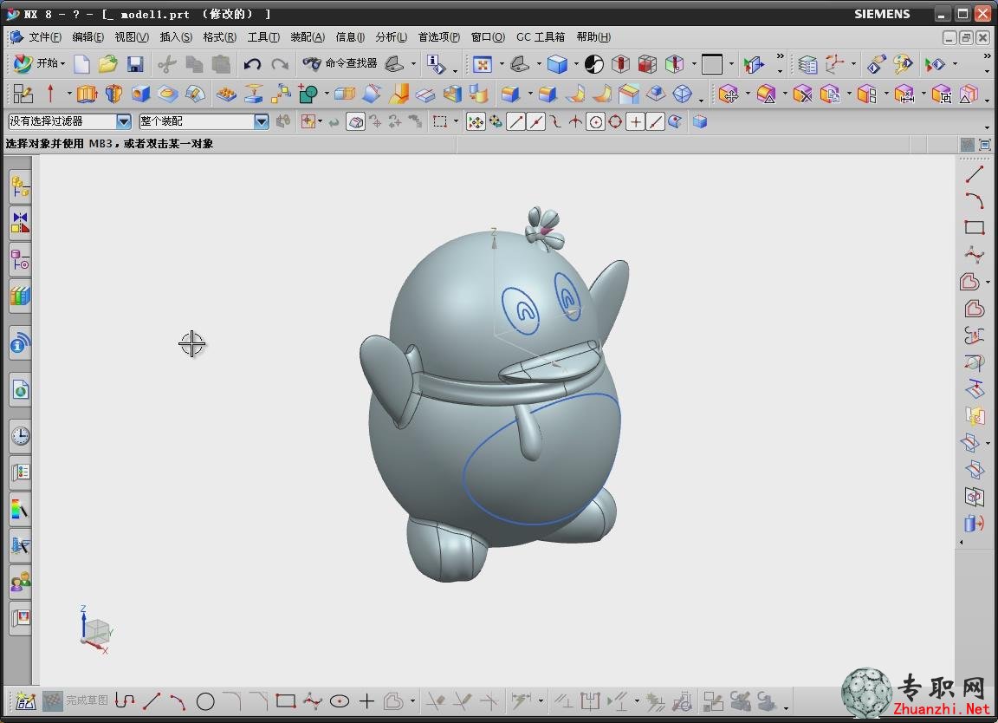
Task: Click the view triad axis indicator
Action: [x=95, y=630]
